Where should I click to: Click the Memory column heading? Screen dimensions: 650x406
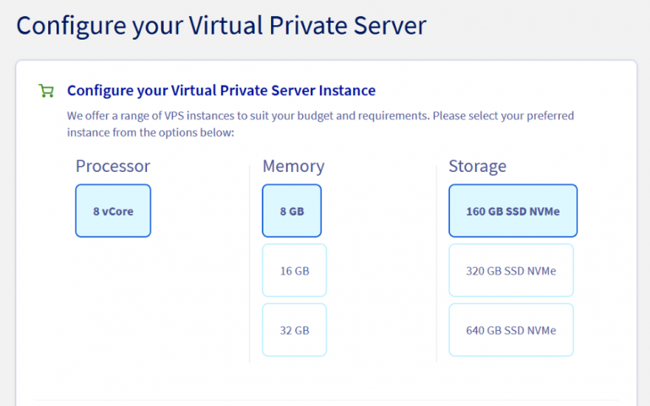(293, 166)
